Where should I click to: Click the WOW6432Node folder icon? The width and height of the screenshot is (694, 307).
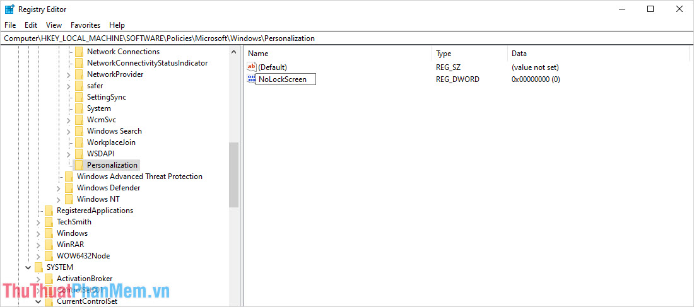tap(49, 256)
